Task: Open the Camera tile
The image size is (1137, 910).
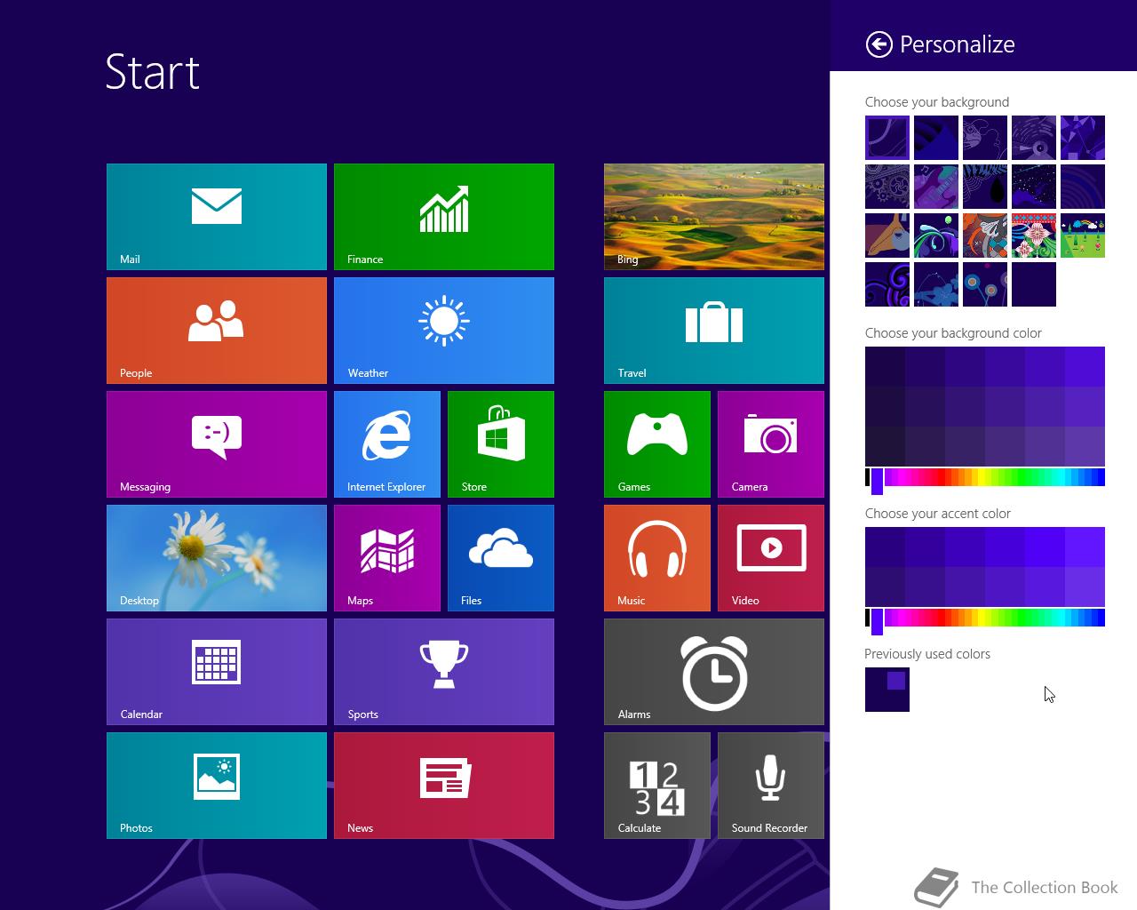Action: (x=771, y=444)
